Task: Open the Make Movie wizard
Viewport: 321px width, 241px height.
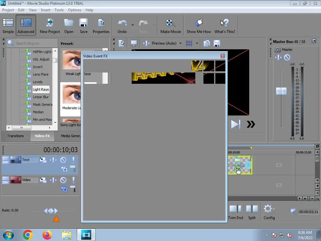Action: (171, 25)
